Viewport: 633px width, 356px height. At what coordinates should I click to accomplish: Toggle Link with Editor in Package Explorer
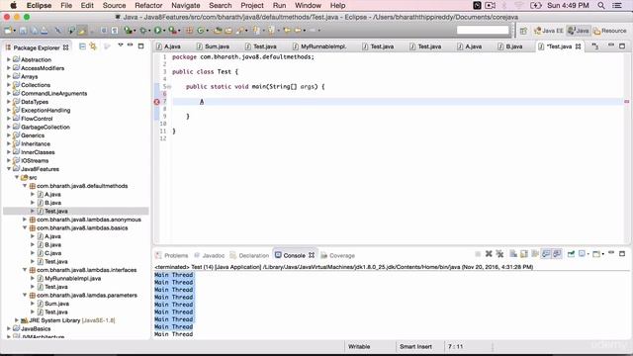coord(93,46)
